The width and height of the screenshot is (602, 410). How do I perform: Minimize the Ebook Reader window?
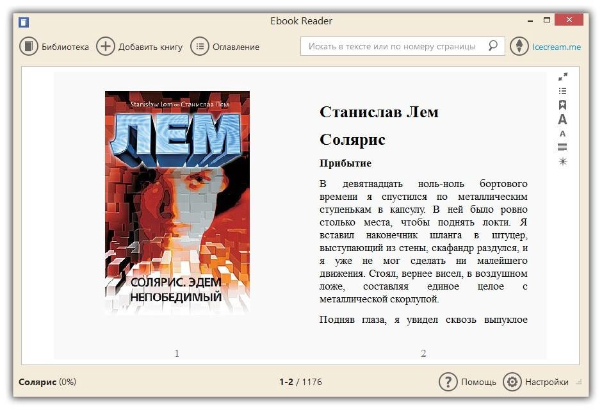530,20
